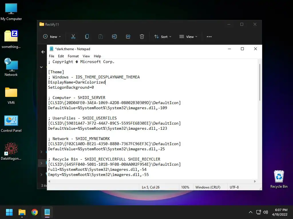Open the View dropdown in Explorer
The width and height of the screenshot is (293, 219).
188,37
